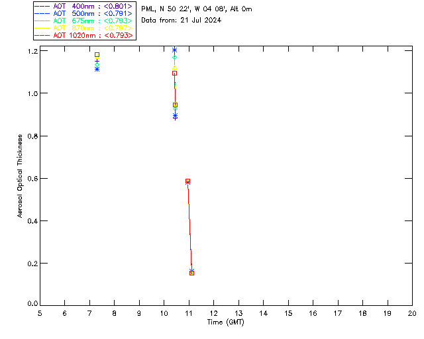Click the y-axis label 0.0
Image resolution: width=424 pixels, height=339 pixels.
[x=32, y=303]
